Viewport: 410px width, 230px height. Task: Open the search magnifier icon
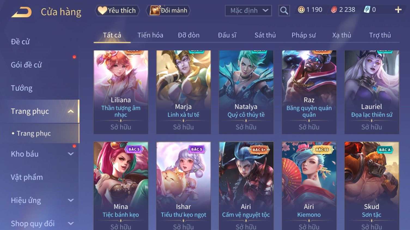pyautogui.click(x=284, y=11)
